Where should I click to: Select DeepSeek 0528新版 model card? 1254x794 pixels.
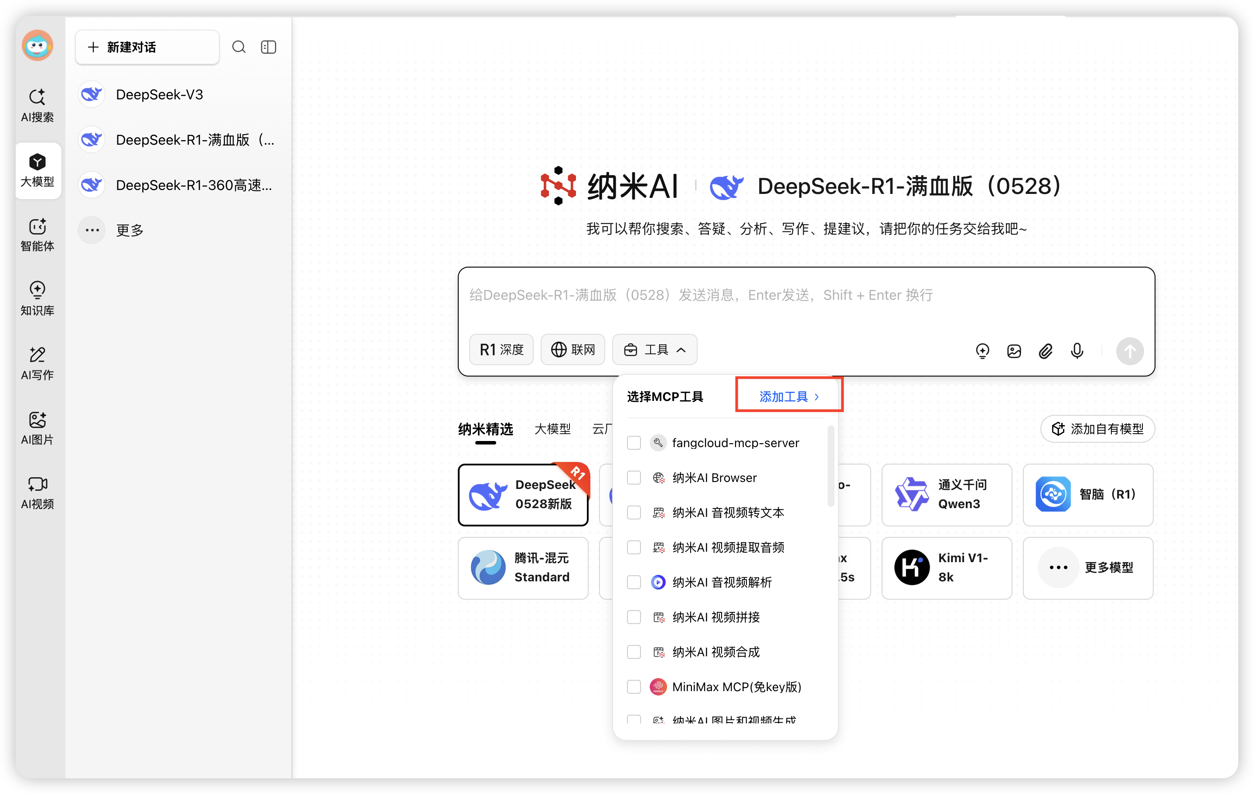pyautogui.click(x=523, y=495)
